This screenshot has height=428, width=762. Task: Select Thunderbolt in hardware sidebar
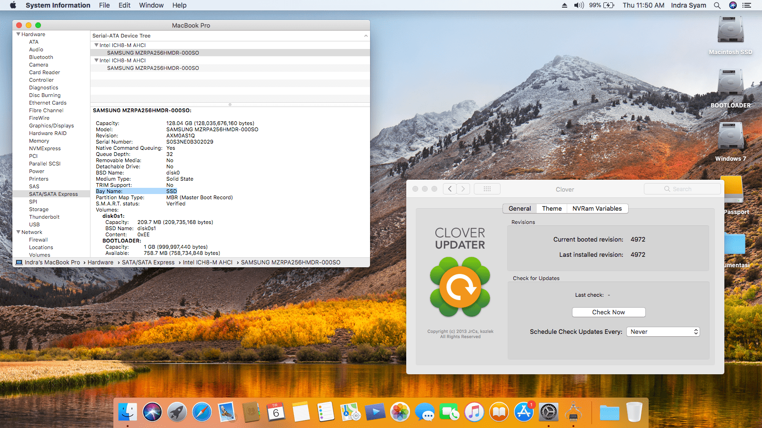pos(44,217)
